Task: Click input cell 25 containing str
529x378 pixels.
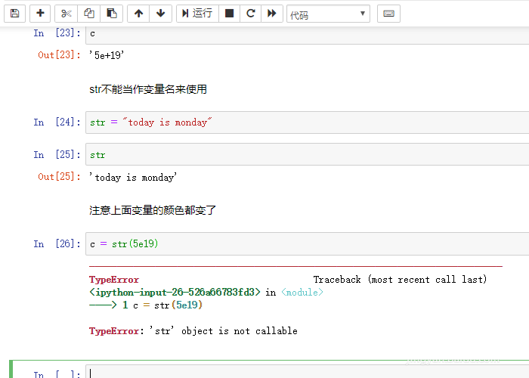Action: [x=308, y=154]
